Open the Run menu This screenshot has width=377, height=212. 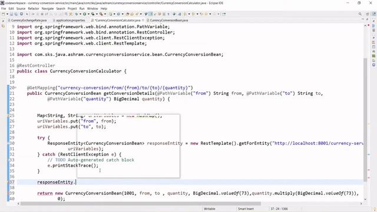pyautogui.click(x=82, y=8)
